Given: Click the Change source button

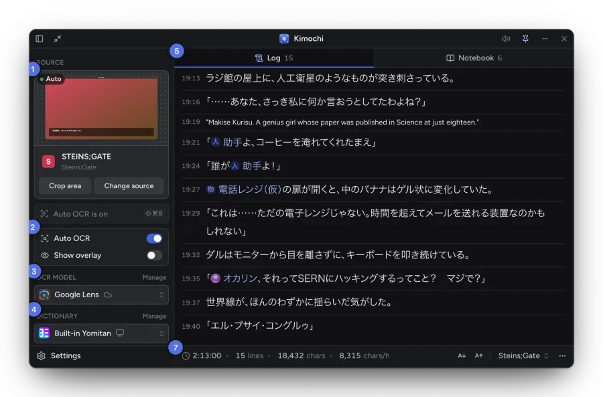Looking at the screenshot, I should [129, 185].
